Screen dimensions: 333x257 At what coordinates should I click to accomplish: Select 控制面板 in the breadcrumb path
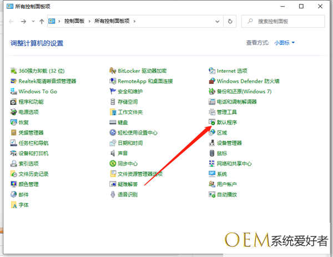74,21
